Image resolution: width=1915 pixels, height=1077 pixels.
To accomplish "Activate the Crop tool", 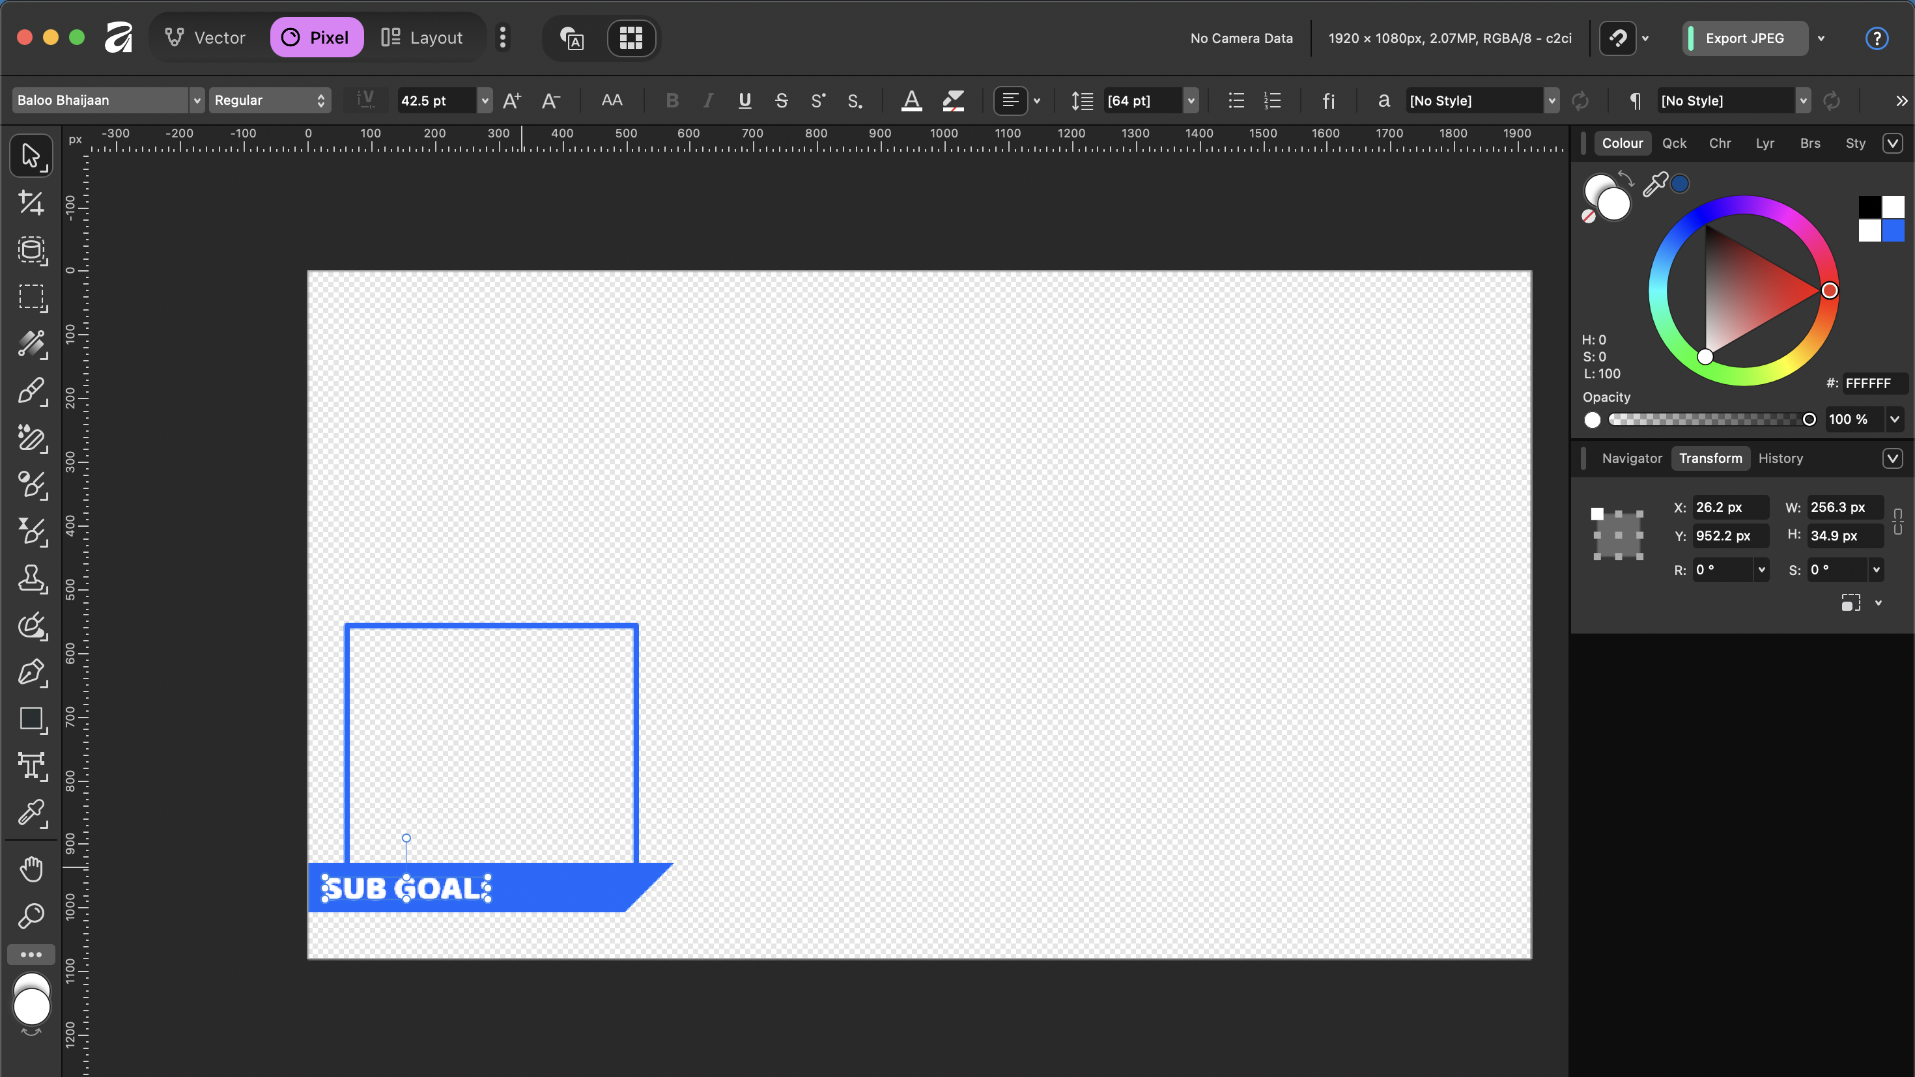I will click(x=31, y=203).
